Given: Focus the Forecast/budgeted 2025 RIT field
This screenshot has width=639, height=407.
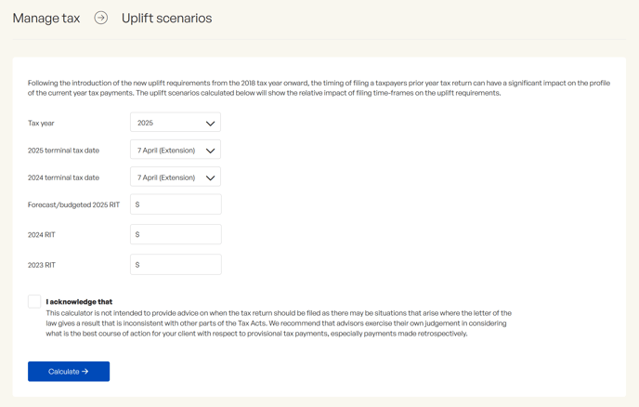Looking at the screenshot, I should pos(176,204).
